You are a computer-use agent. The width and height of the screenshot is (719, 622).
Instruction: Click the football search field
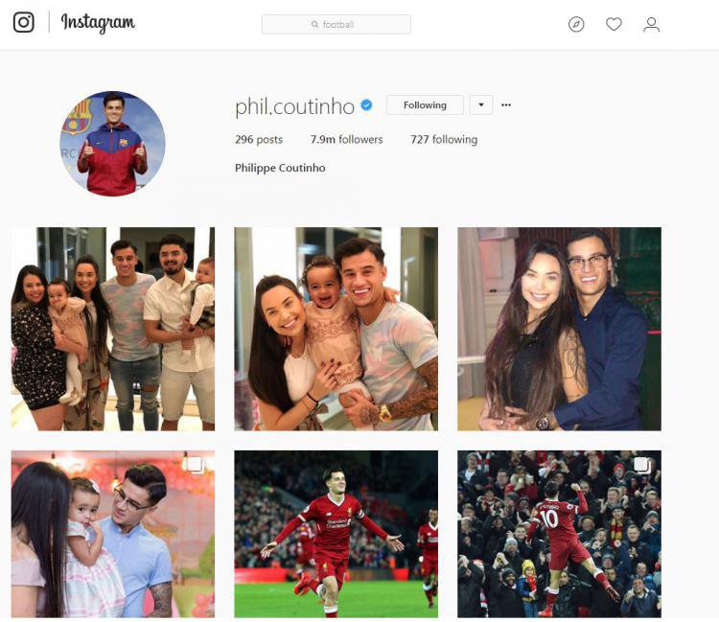[x=336, y=24]
